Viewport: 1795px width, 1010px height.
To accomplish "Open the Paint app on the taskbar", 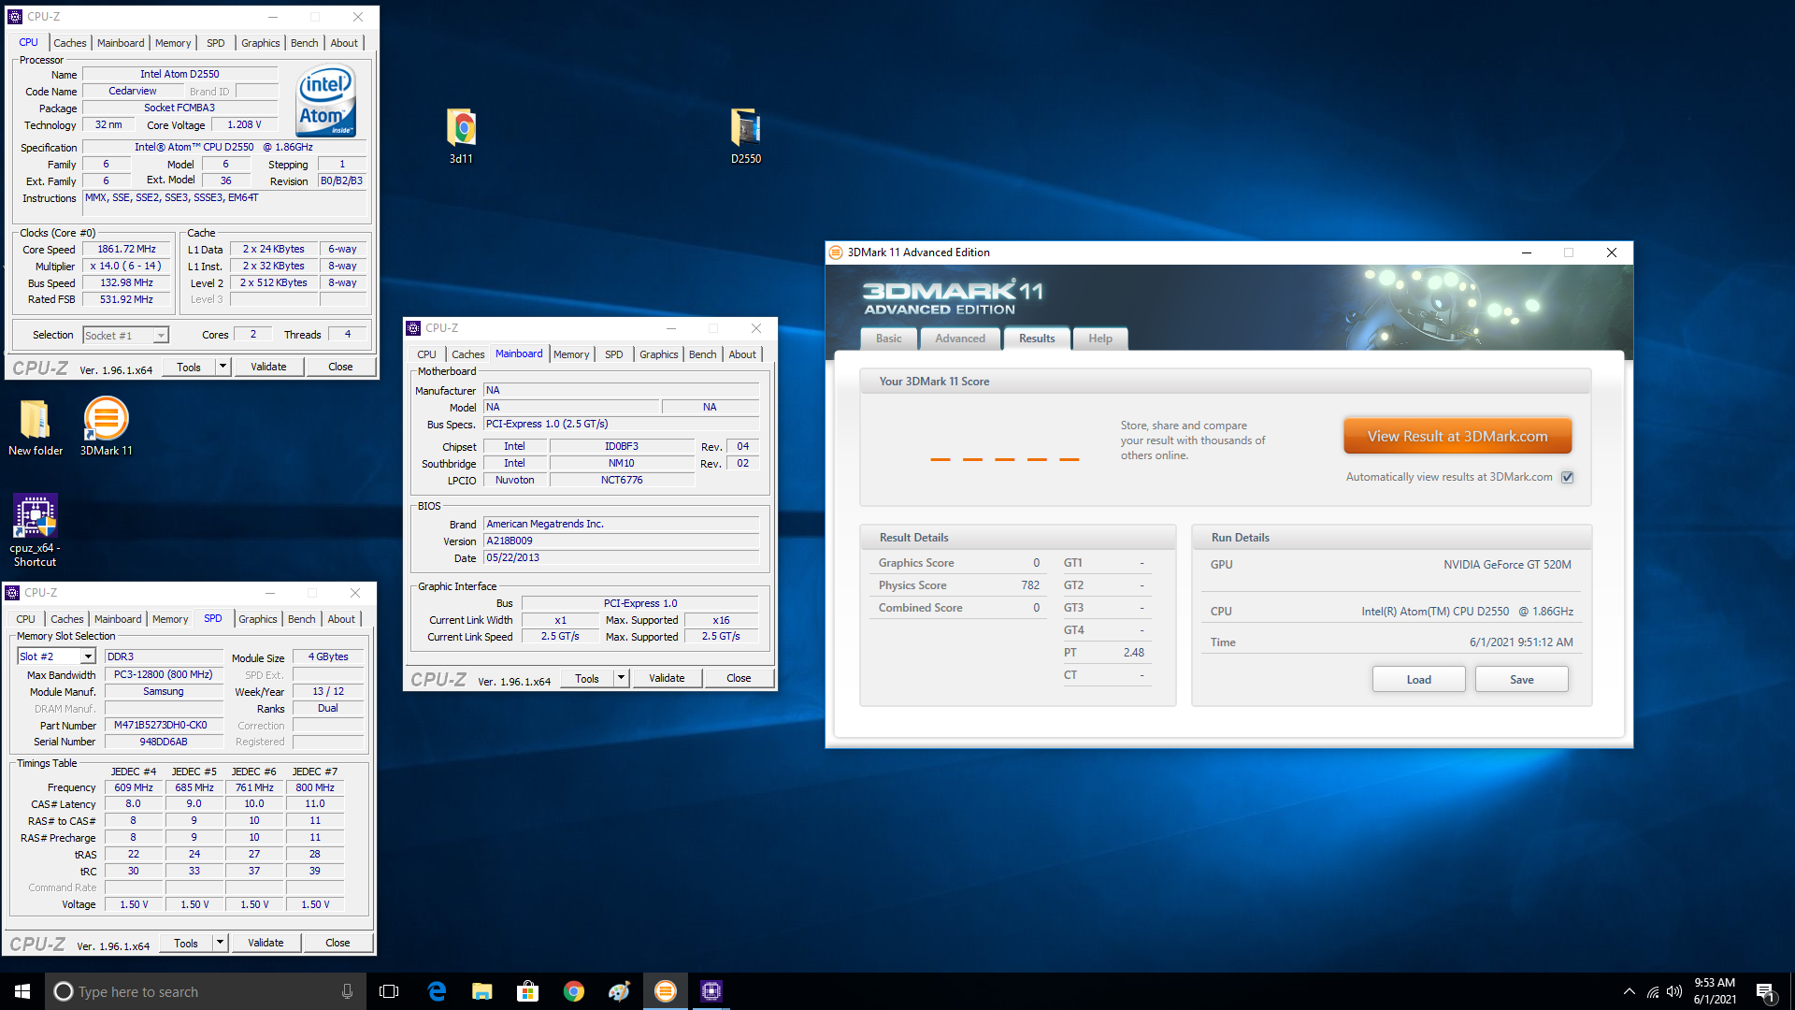I will [x=619, y=991].
